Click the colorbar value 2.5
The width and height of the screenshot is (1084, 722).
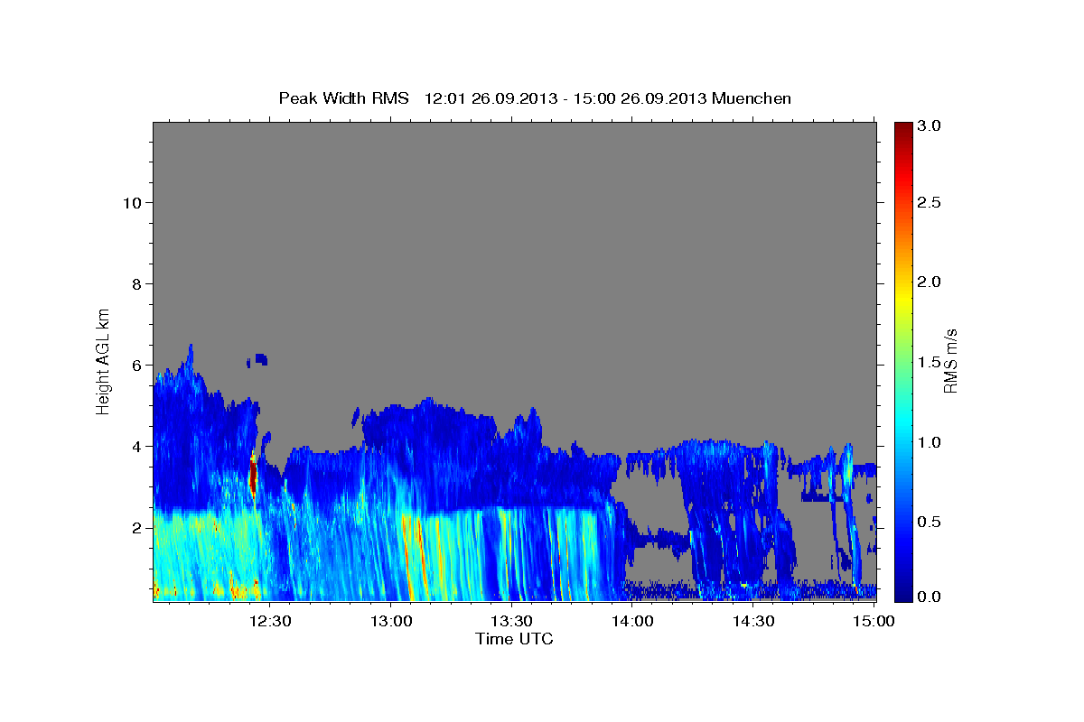coord(930,203)
